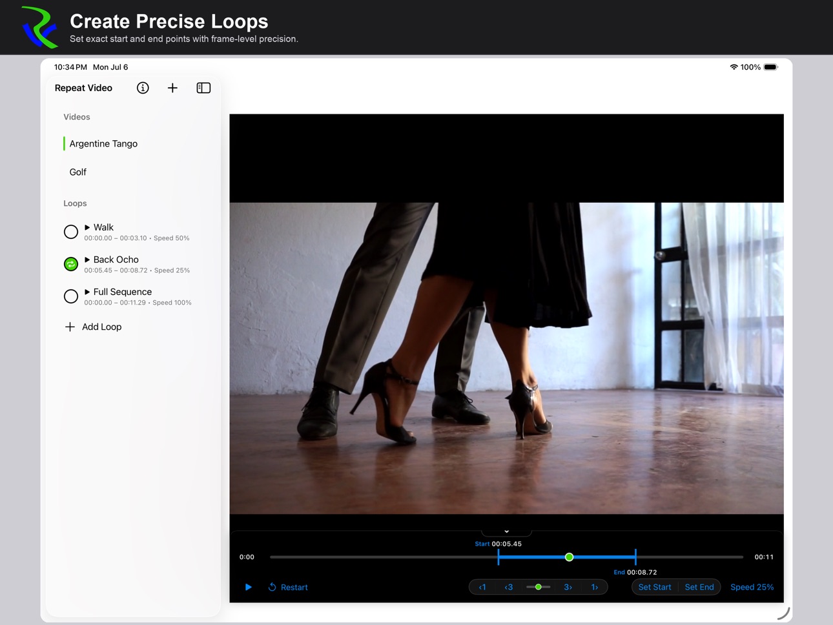Click Set End button

point(699,587)
